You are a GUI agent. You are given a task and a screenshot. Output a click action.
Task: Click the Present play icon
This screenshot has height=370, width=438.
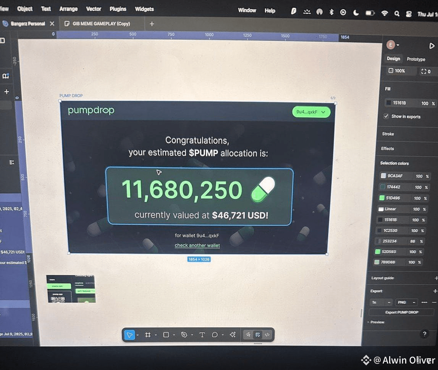point(432,46)
